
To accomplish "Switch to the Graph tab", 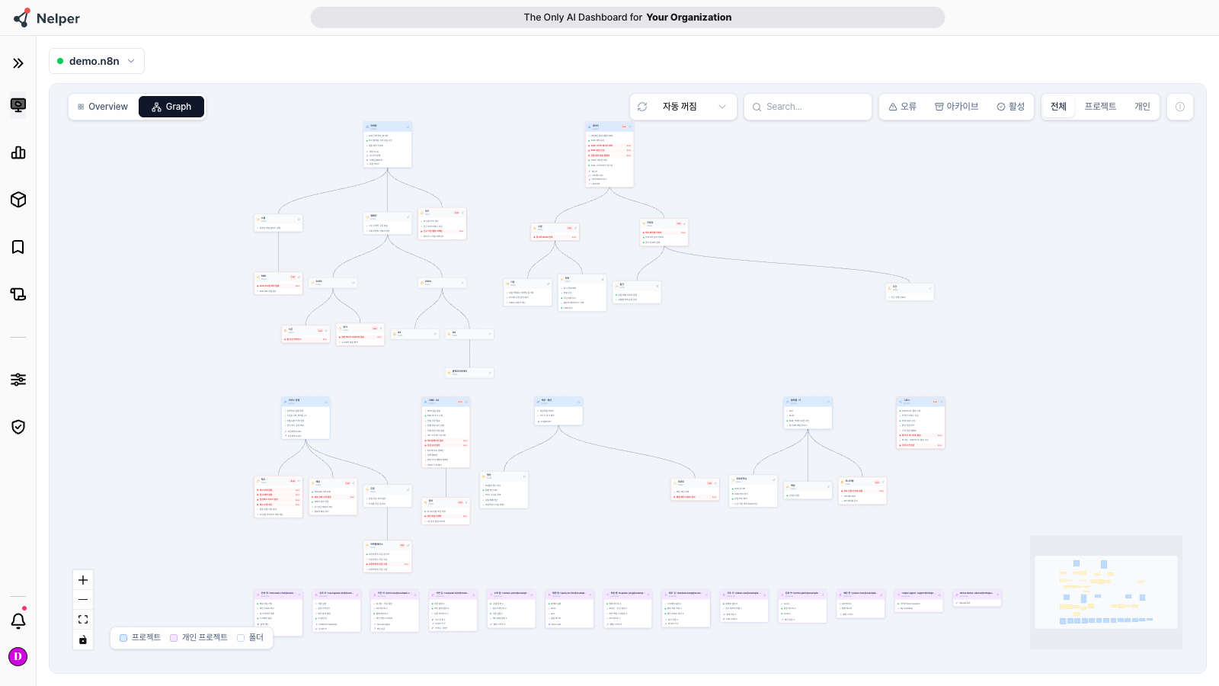I will click(171, 107).
